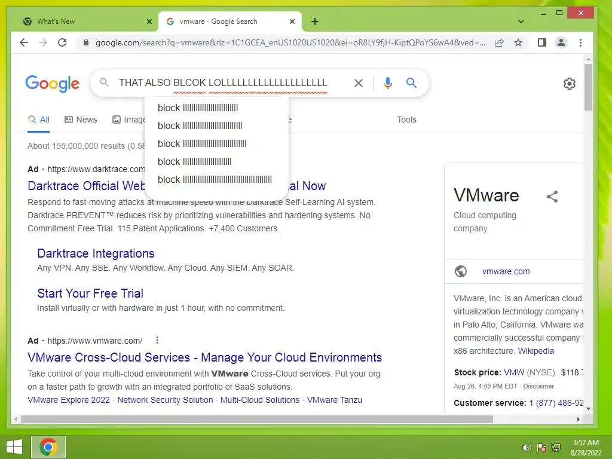The width and height of the screenshot is (612, 459).
Task: Open Action Center flag icon
Action: pos(541,448)
